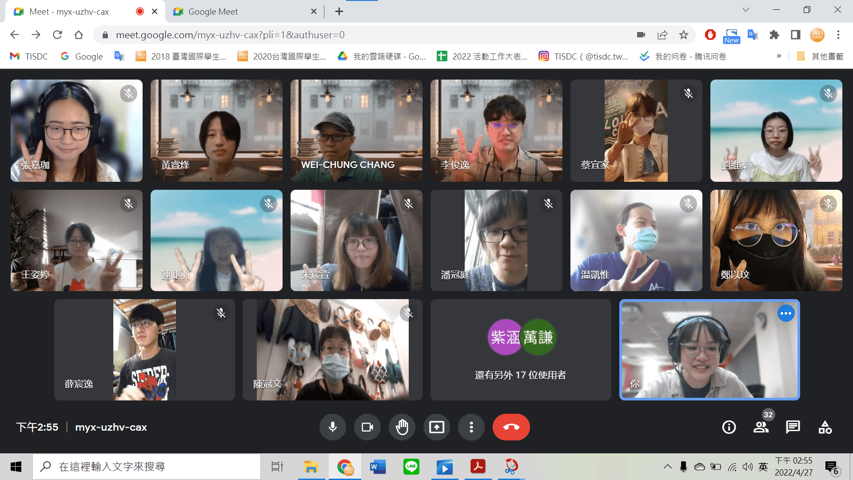Click the Present now screen share icon

point(436,427)
